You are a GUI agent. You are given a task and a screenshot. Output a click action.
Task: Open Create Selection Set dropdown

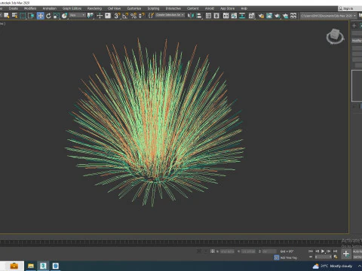click(170, 15)
